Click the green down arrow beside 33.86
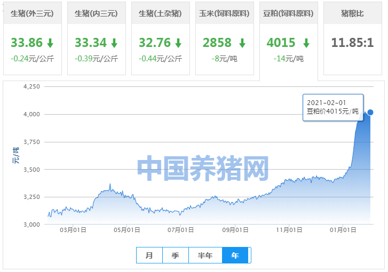388x272 pixels. coord(50,43)
